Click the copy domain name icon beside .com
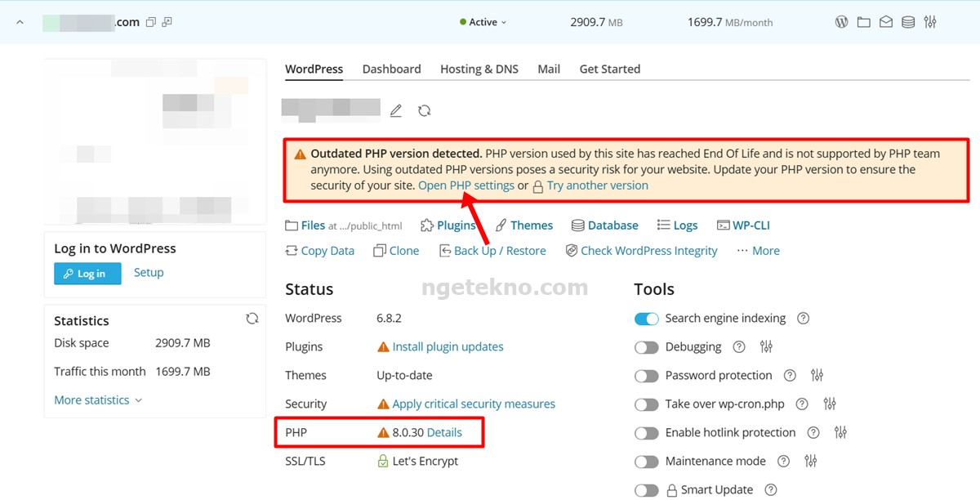 pyautogui.click(x=150, y=22)
